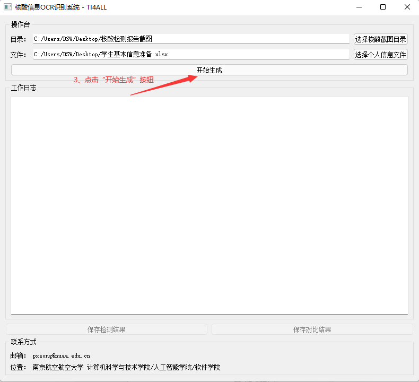The image size is (419, 382).
Task: Focus the 文件 xlsx path input field
Action: pos(191,55)
